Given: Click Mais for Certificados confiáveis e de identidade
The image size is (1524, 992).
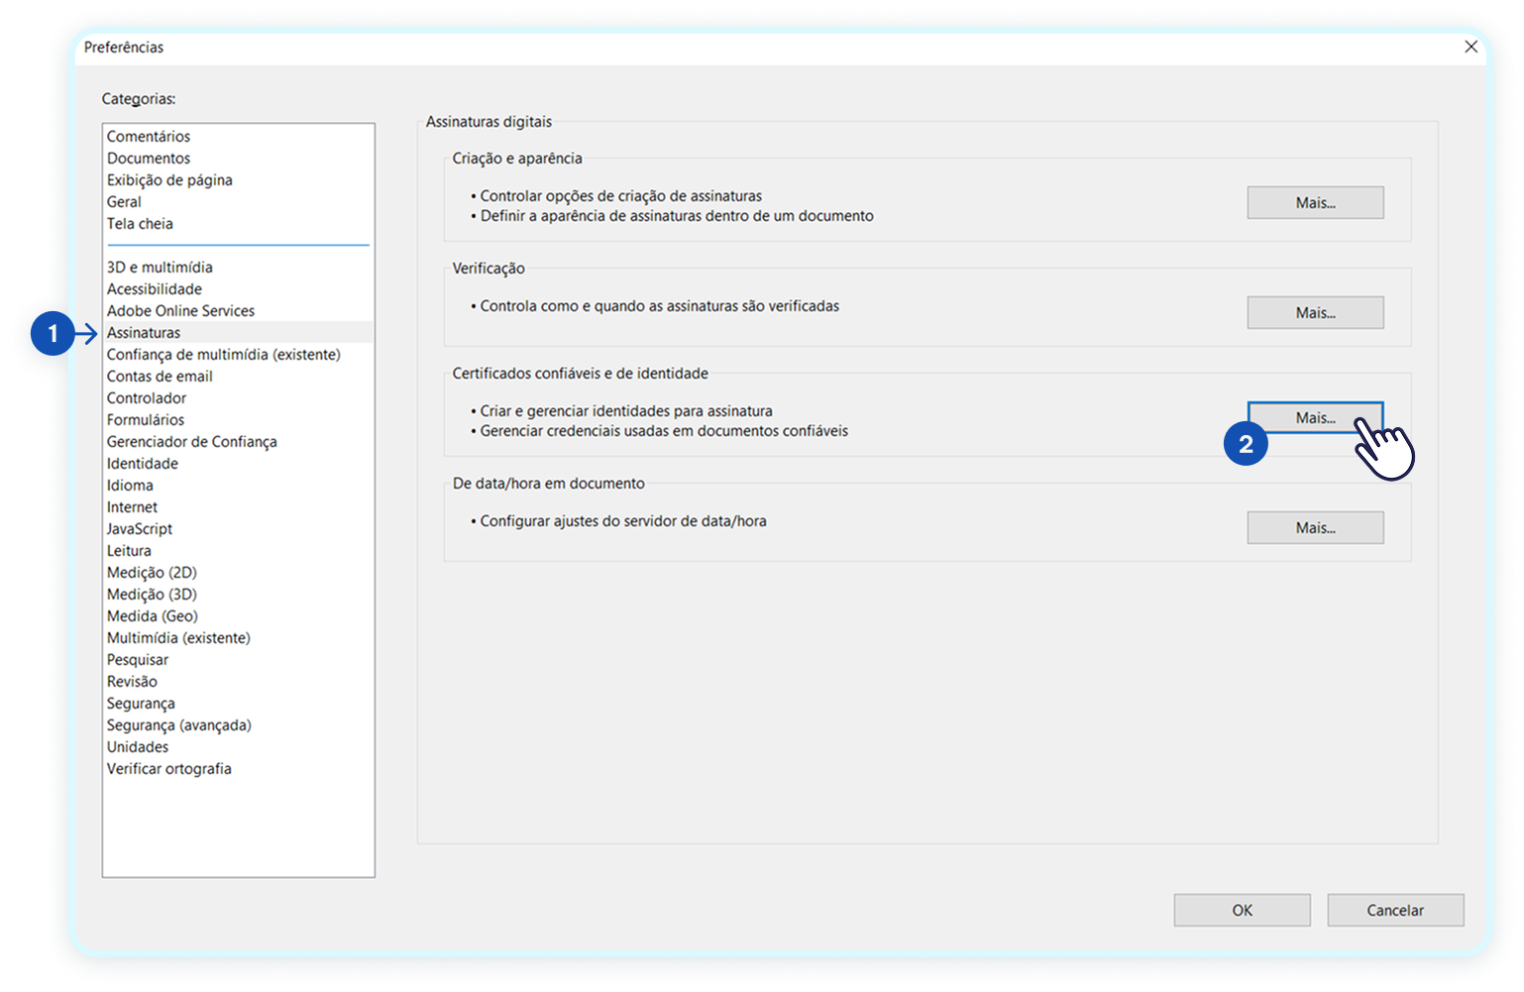Looking at the screenshot, I should [x=1315, y=418].
